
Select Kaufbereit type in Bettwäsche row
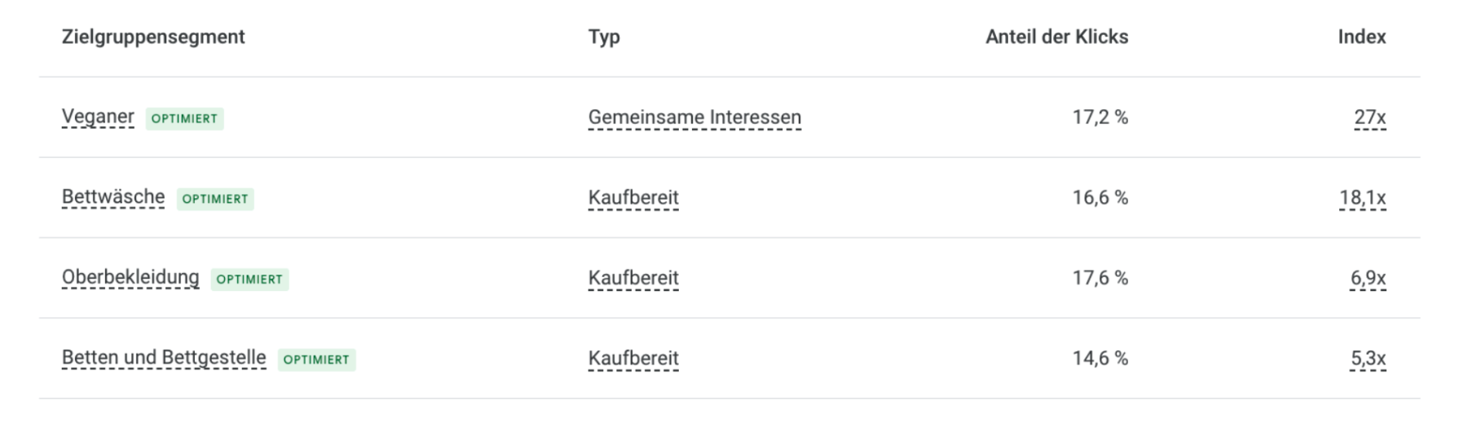pos(633,198)
